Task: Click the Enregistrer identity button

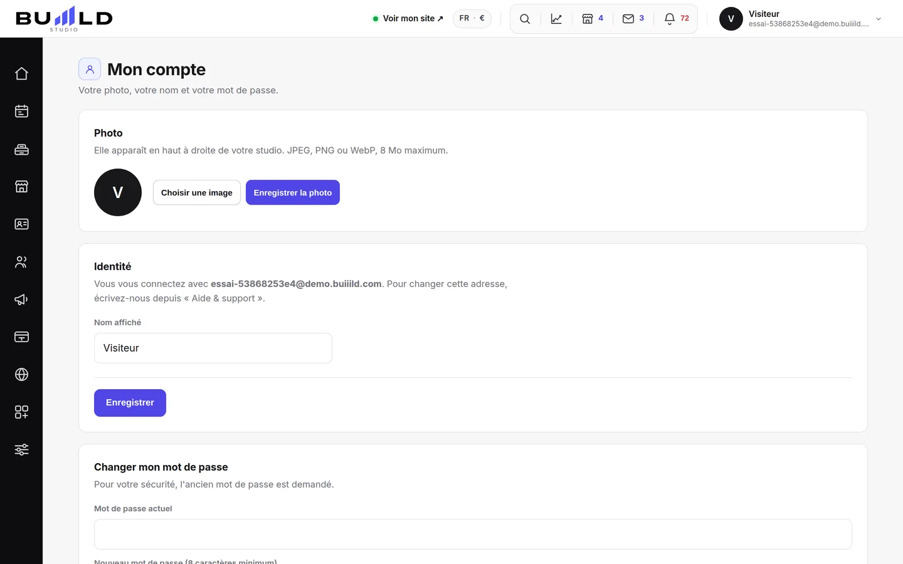Action: 130,403
